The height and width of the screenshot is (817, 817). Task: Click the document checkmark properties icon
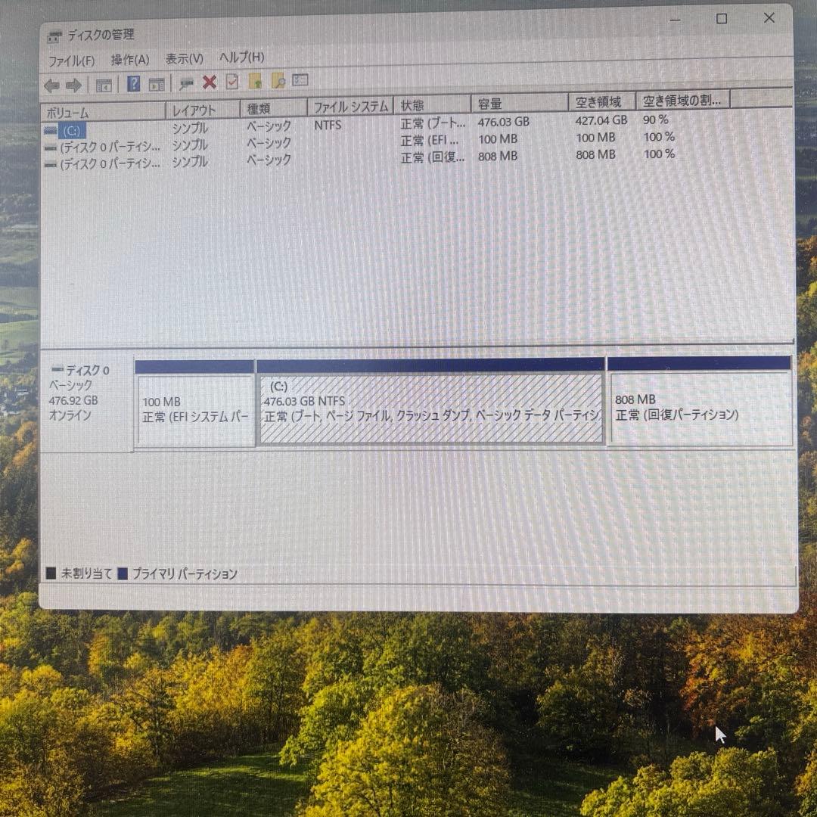tap(231, 83)
